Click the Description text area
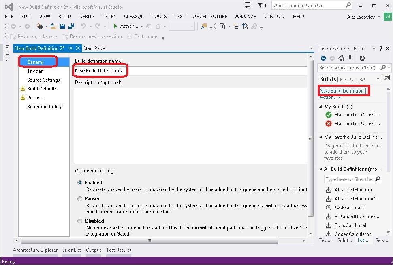393x265 pixels. (190, 126)
